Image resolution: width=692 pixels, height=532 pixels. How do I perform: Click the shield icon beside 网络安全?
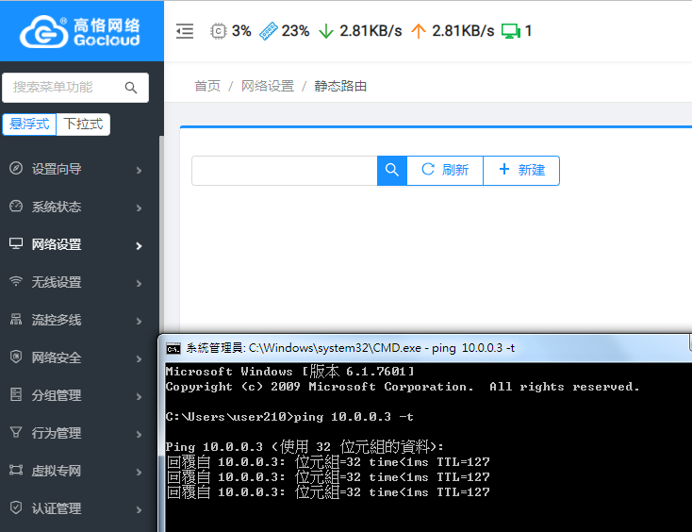[16, 357]
